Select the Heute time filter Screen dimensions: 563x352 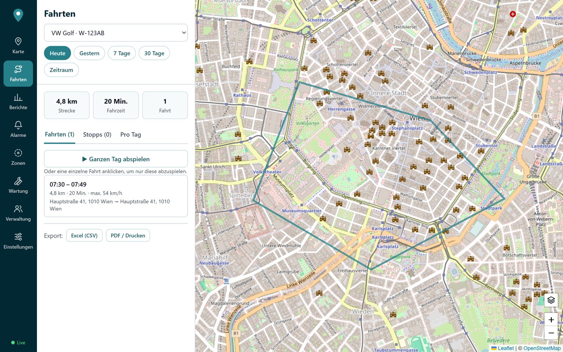[57, 53]
